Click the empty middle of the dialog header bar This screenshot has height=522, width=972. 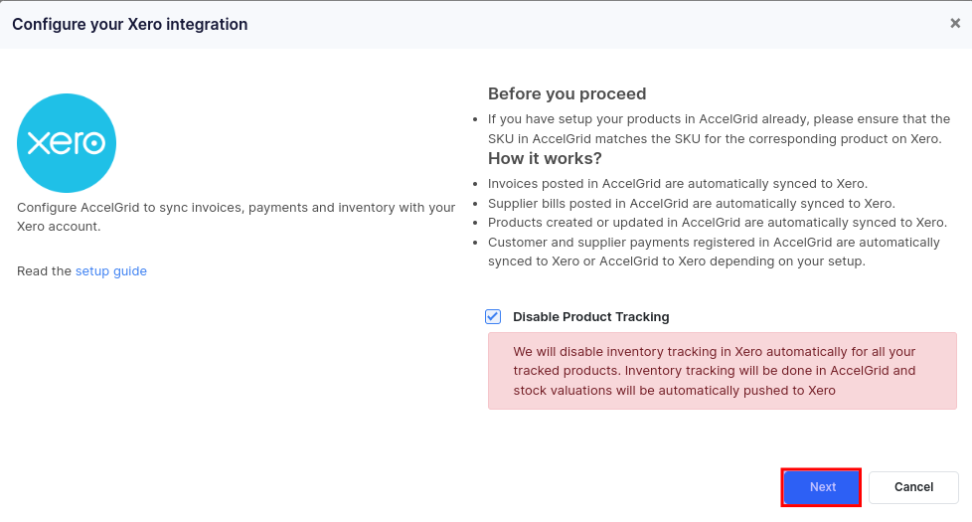click(x=596, y=24)
